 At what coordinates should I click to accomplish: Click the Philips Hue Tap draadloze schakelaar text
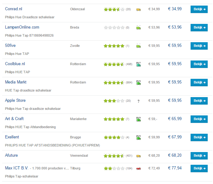click(x=33, y=109)
